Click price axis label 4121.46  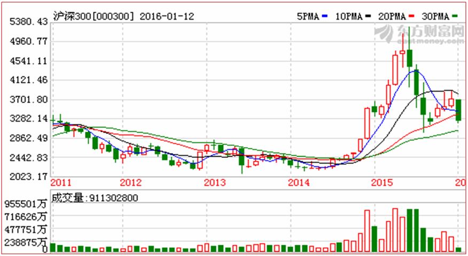29,80
